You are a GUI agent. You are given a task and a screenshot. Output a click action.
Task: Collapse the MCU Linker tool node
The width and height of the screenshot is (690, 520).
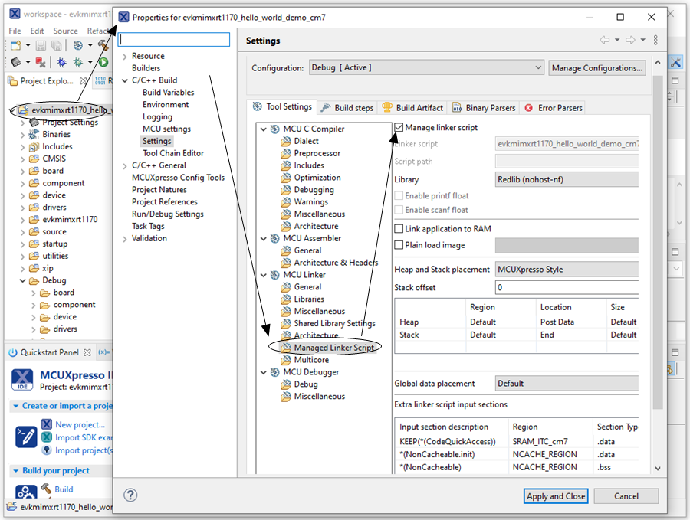point(263,275)
